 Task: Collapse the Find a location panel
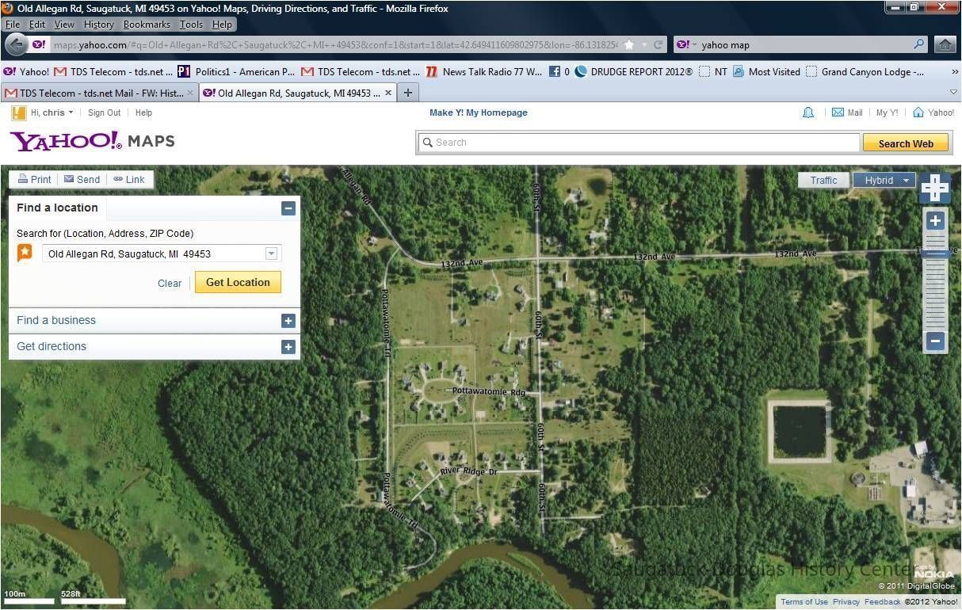[x=288, y=208]
